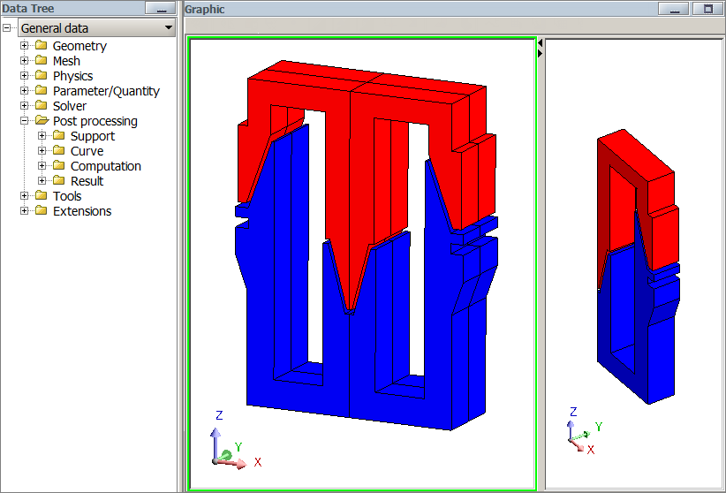Collapse the Post processing node
This screenshot has width=726, height=493.
point(25,121)
